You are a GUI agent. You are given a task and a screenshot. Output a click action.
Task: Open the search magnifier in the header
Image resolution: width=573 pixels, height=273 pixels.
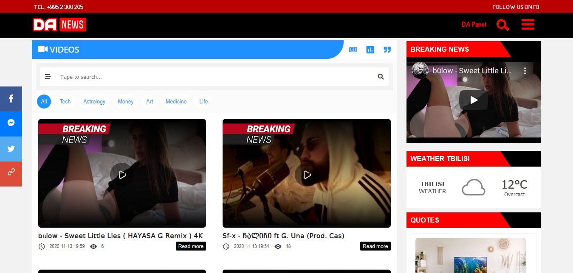point(503,25)
